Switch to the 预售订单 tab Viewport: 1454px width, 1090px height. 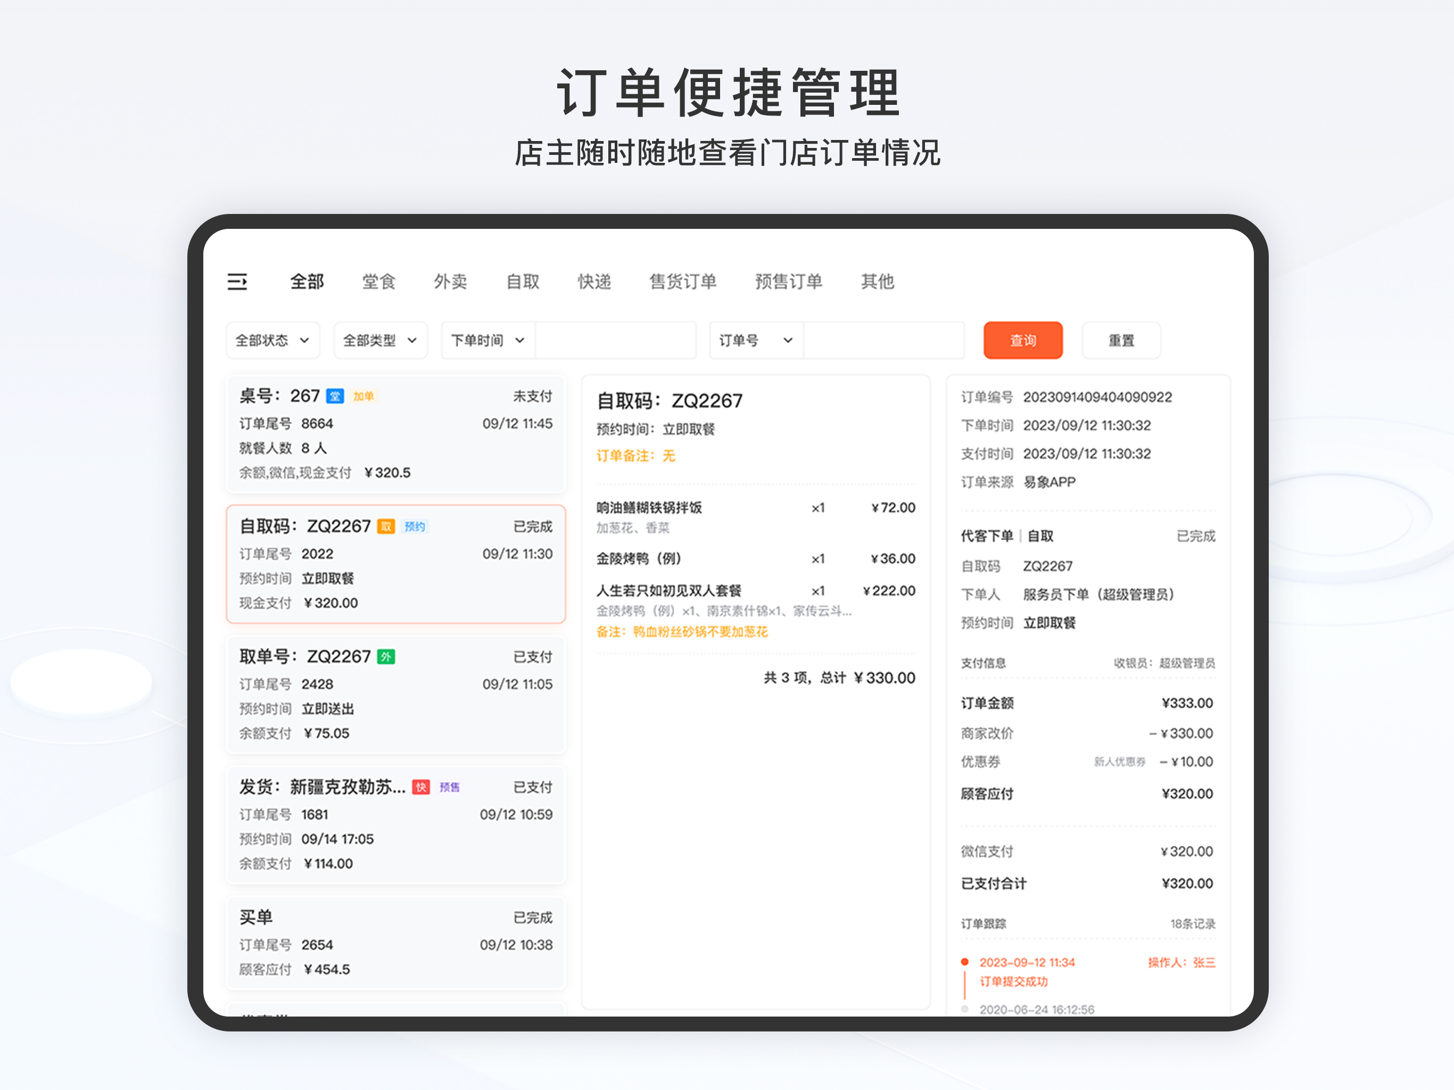789,282
